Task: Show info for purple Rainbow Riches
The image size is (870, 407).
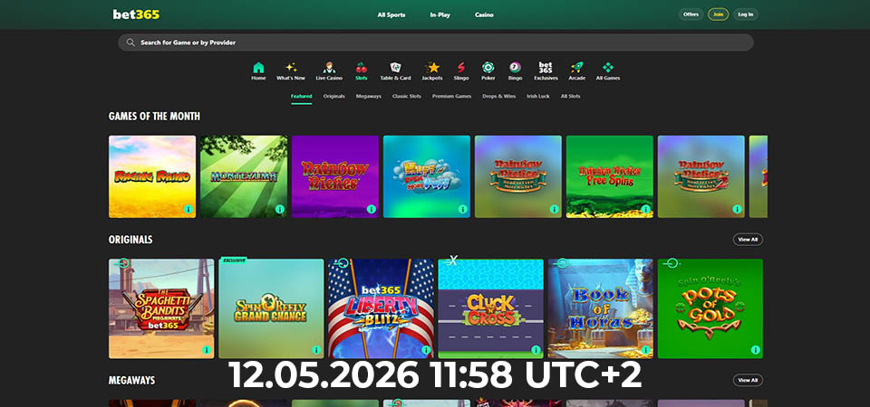Action: point(372,209)
